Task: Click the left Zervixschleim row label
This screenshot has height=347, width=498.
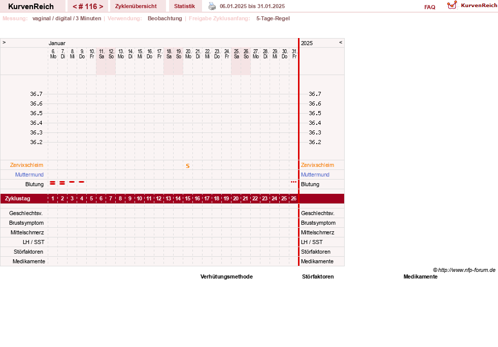Action: click(x=27, y=165)
